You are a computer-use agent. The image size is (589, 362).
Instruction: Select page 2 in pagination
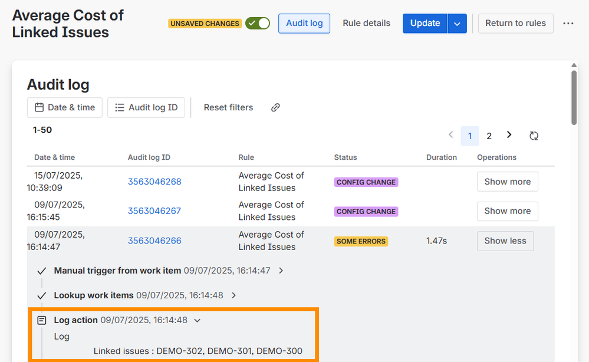coord(489,136)
